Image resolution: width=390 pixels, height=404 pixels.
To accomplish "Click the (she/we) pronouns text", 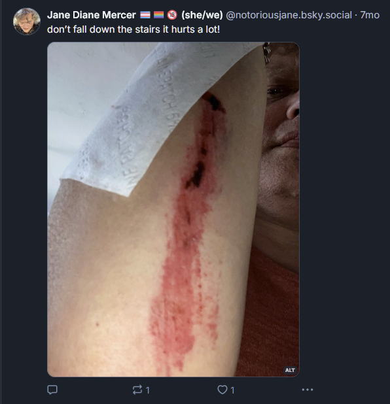I will [202, 15].
